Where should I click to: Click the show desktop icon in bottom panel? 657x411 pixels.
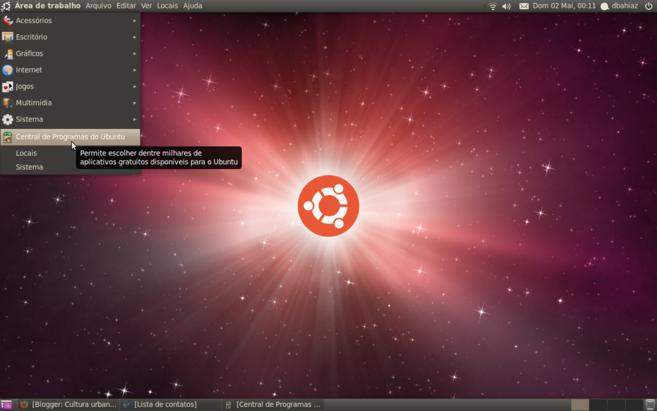(x=6, y=405)
